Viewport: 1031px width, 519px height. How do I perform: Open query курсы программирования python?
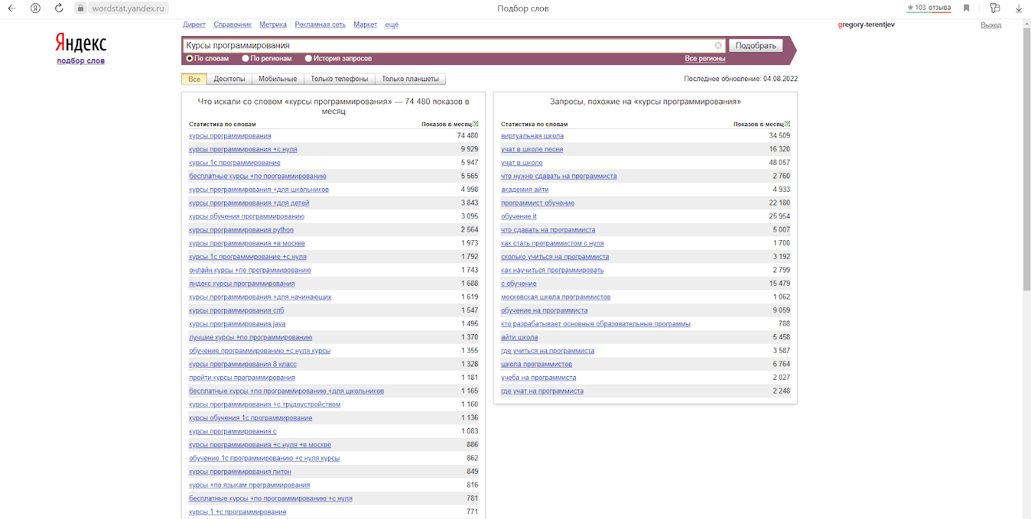pos(241,230)
